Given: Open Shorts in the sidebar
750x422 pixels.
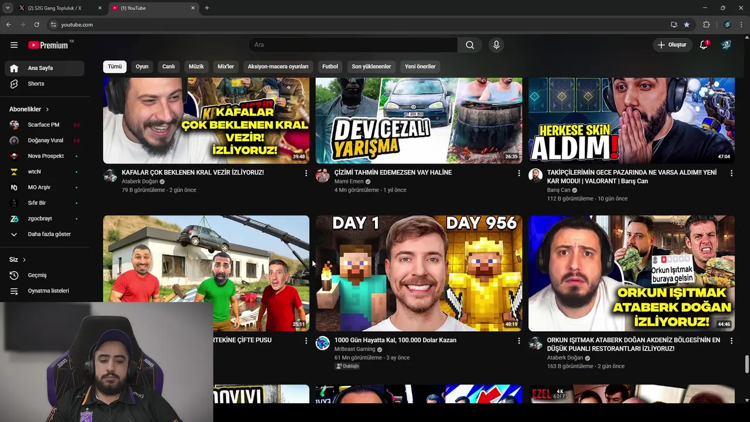Looking at the screenshot, I should click(x=45, y=84).
